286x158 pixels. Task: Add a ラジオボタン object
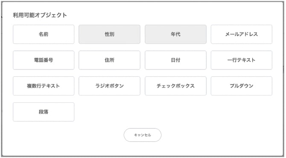click(x=109, y=86)
